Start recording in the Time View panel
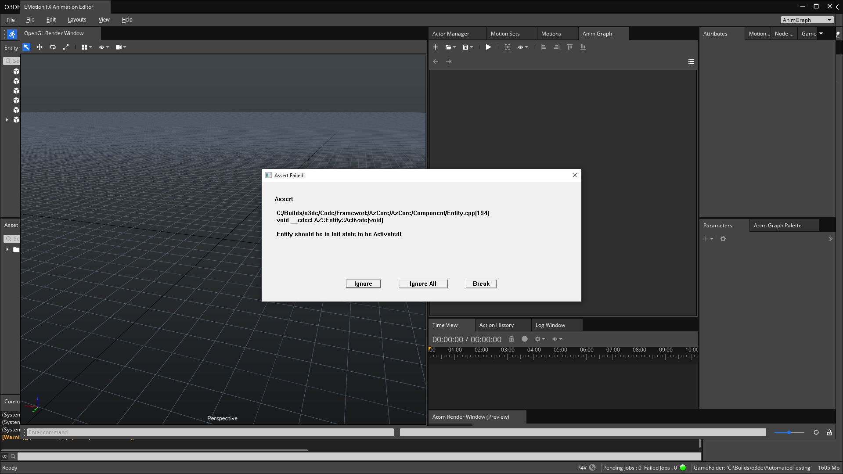Viewport: 843px width, 474px height. coord(525,339)
